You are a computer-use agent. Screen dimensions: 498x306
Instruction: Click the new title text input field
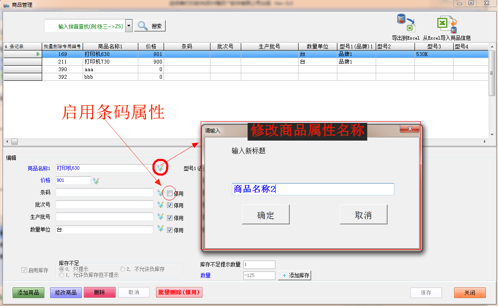[312, 189]
